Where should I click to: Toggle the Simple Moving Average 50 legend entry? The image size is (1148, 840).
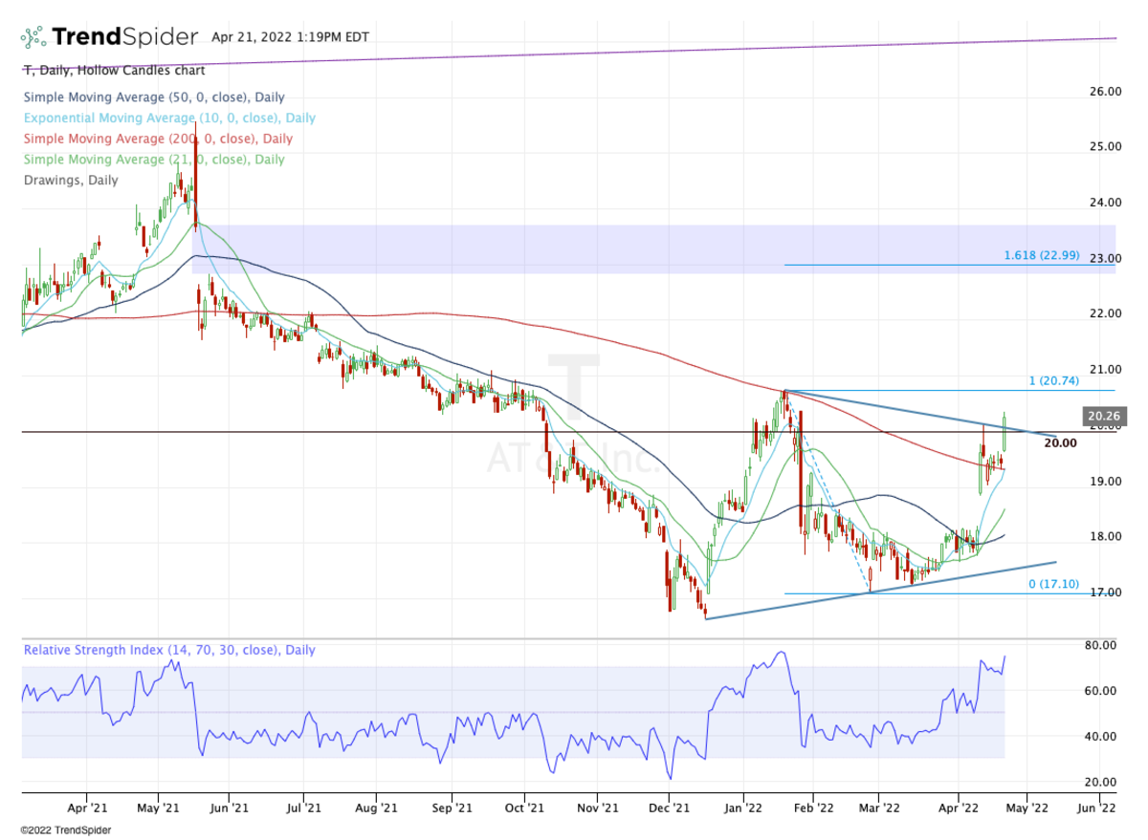point(153,97)
